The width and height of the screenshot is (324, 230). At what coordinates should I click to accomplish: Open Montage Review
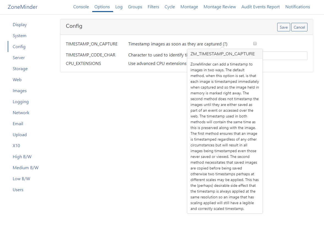click(220, 7)
